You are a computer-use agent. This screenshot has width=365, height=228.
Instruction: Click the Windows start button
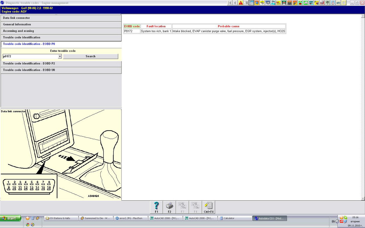tap(11, 218)
